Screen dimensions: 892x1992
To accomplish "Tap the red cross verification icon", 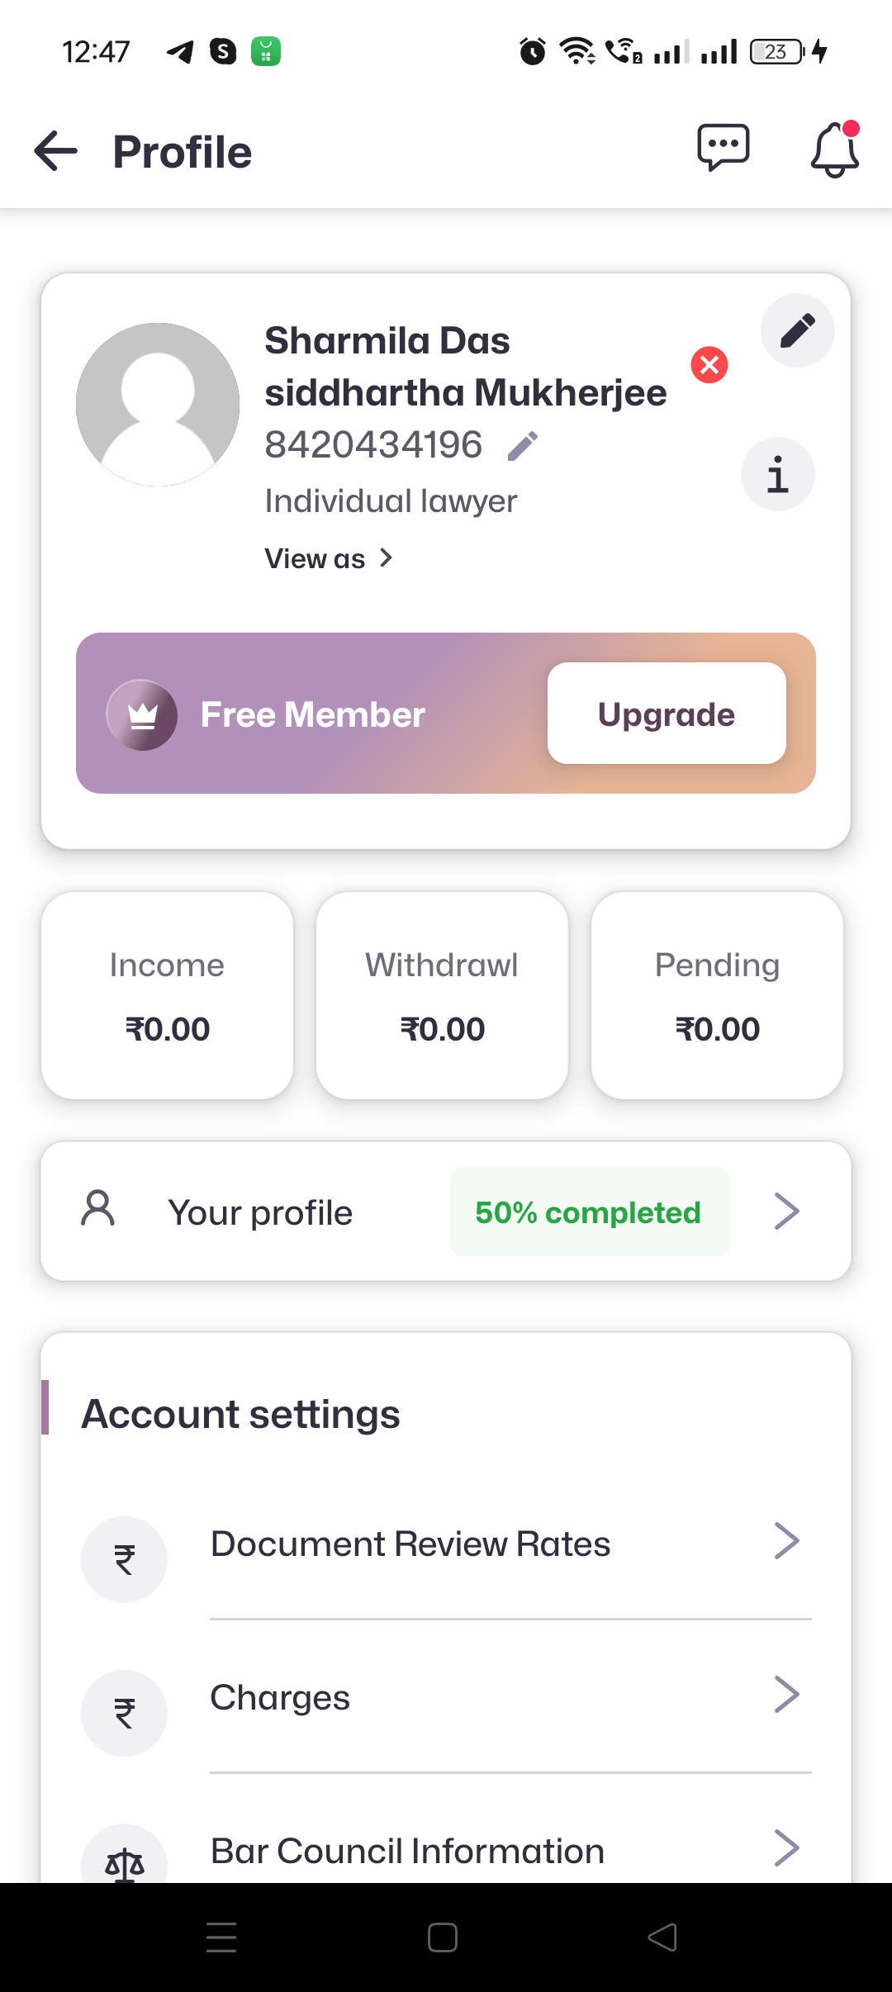I will 709,365.
